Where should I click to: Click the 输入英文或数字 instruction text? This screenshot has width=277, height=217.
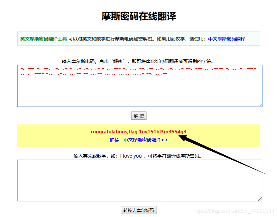(138, 156)
